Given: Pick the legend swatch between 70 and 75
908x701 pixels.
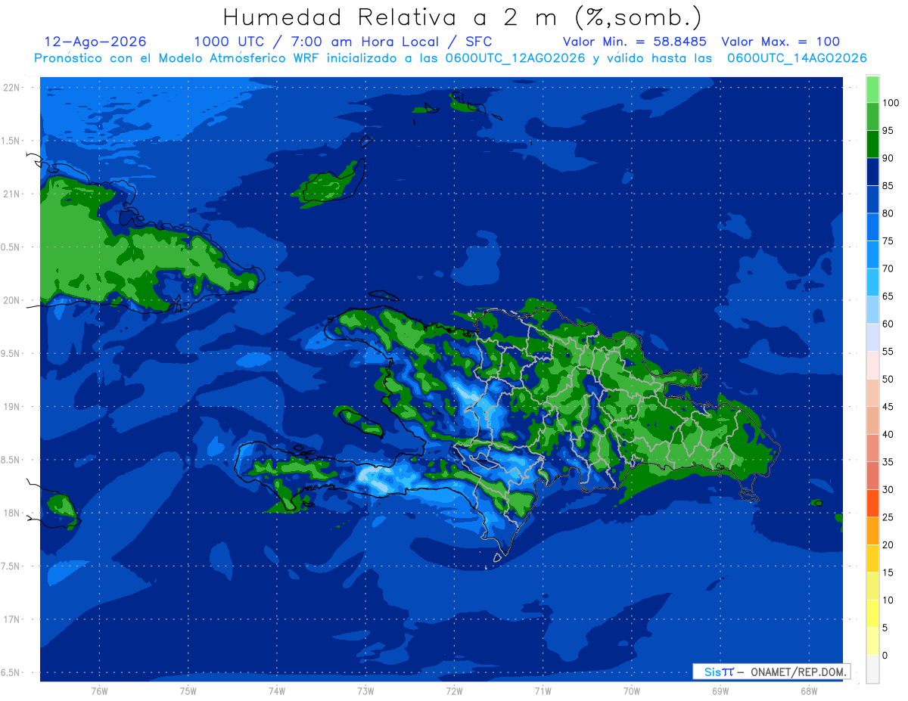Looking at the screenshot, I should pos(872,255).
